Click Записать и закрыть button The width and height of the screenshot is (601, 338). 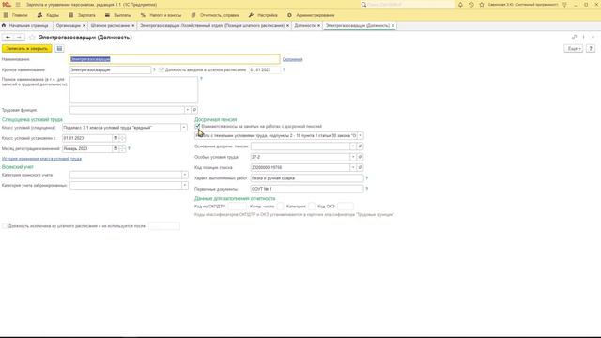[27, 48]
